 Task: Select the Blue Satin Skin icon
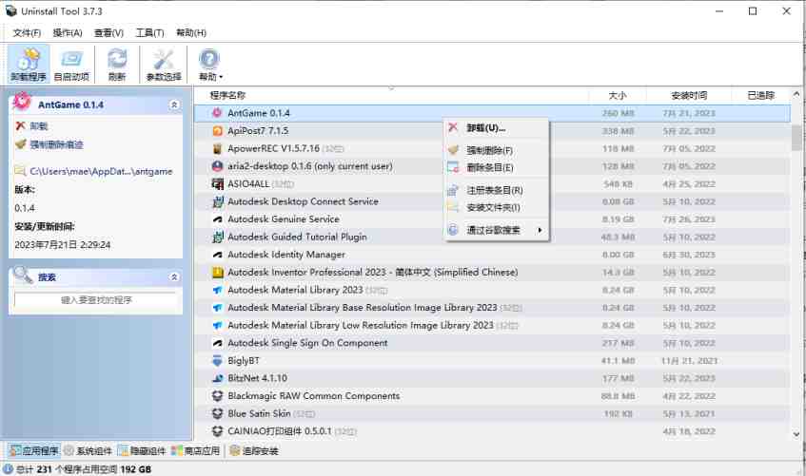(217, 414)
